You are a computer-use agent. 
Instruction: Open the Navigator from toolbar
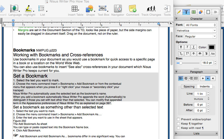(118, 9)
